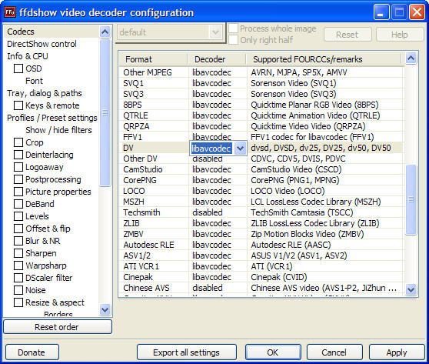The height and width of the screenshot is (364, 429).
Task: Click the Donate button
Action: click(x=32, y=352)
